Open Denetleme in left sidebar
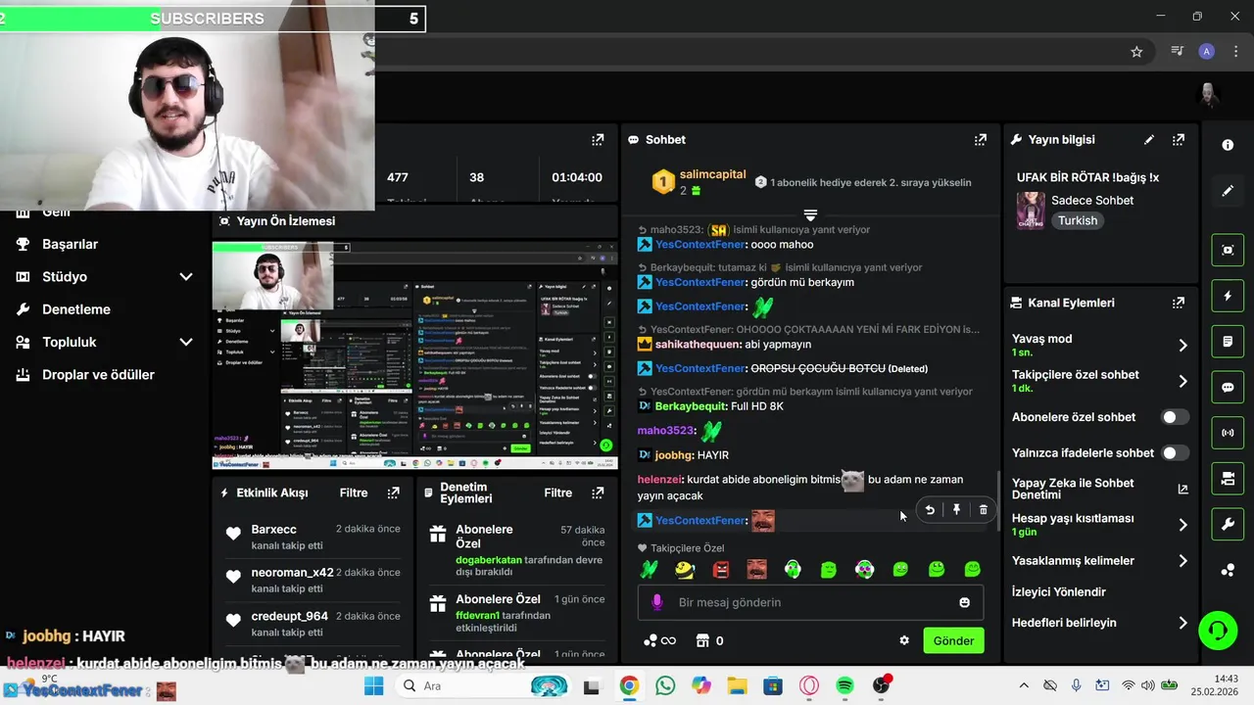 tap(75, 309)
